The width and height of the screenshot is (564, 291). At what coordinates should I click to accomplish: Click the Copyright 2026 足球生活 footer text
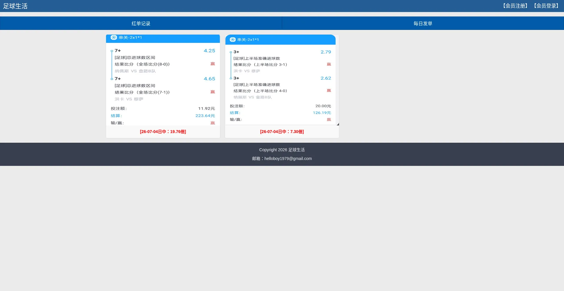[x=282, y=150]
